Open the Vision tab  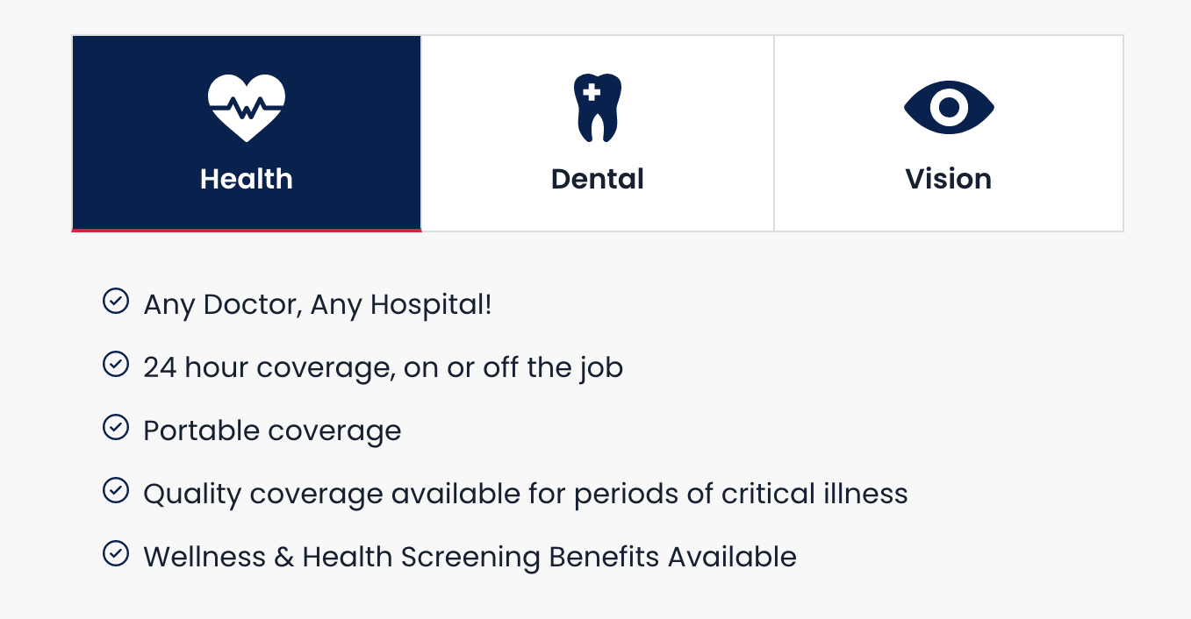click(x=949, y=179)
